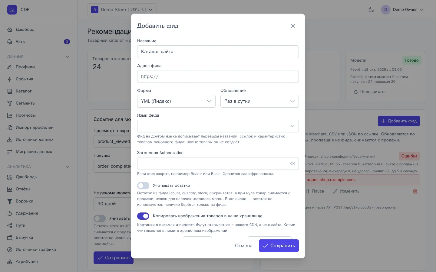Screen dimensions: 436x272
Task: Click the CDP logo icon
Action: [12, 10]
